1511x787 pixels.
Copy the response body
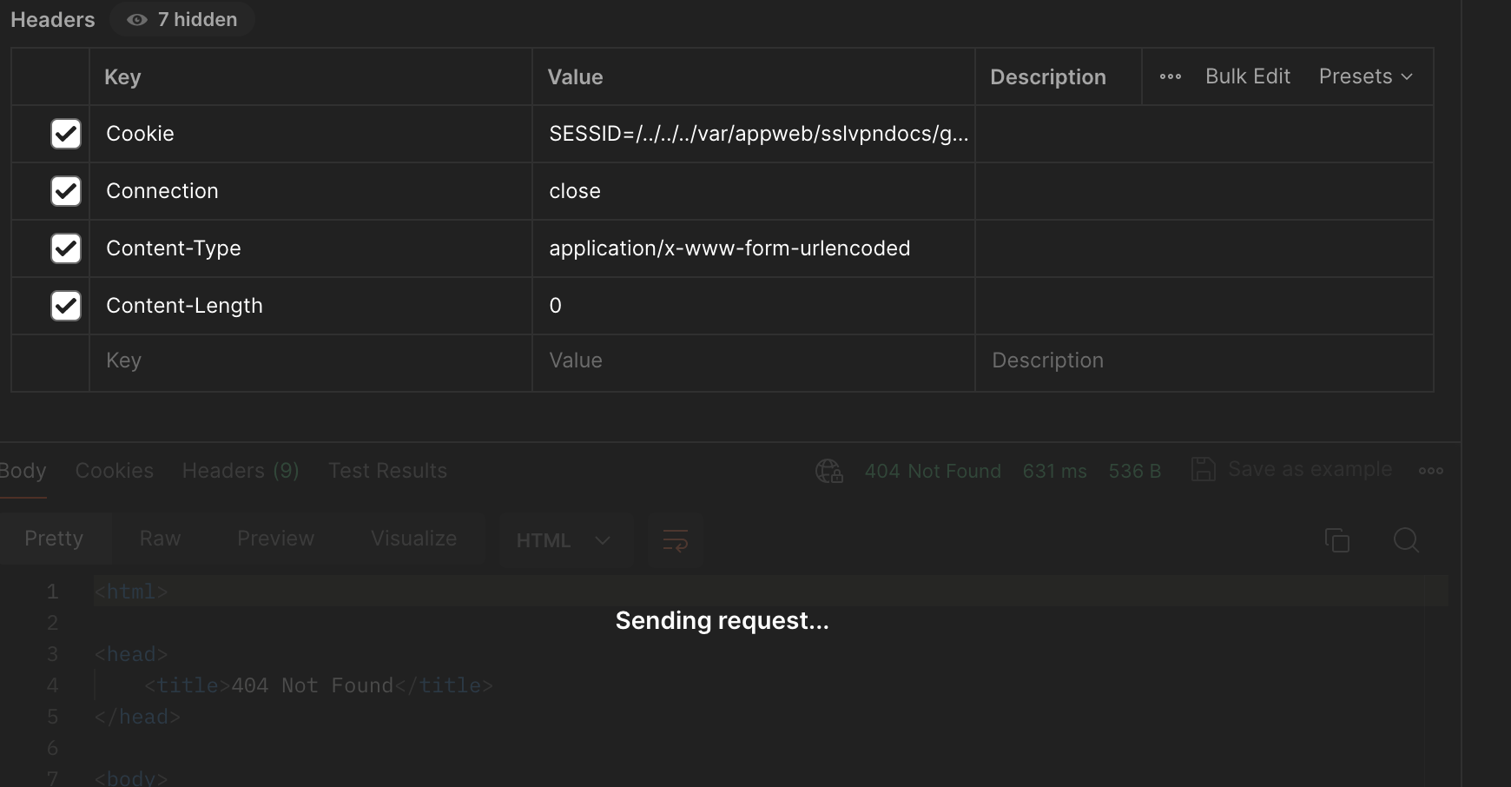point(1336,539)
